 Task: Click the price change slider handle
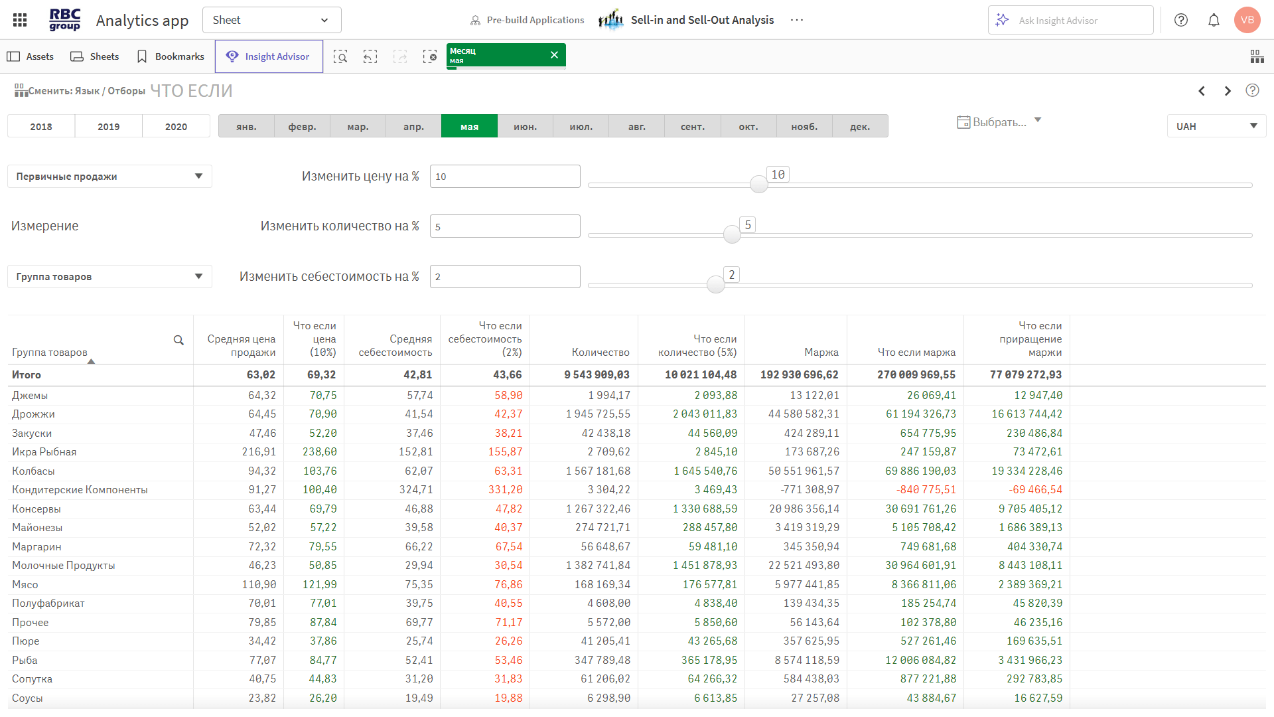tap(758, 185)
